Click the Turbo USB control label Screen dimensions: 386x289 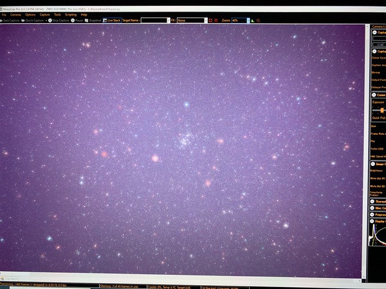click(x=377, y=149)
